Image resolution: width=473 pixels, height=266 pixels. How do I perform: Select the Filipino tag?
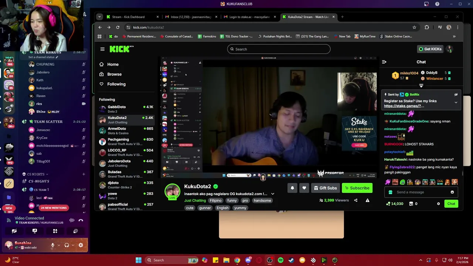tap(215, 201)
